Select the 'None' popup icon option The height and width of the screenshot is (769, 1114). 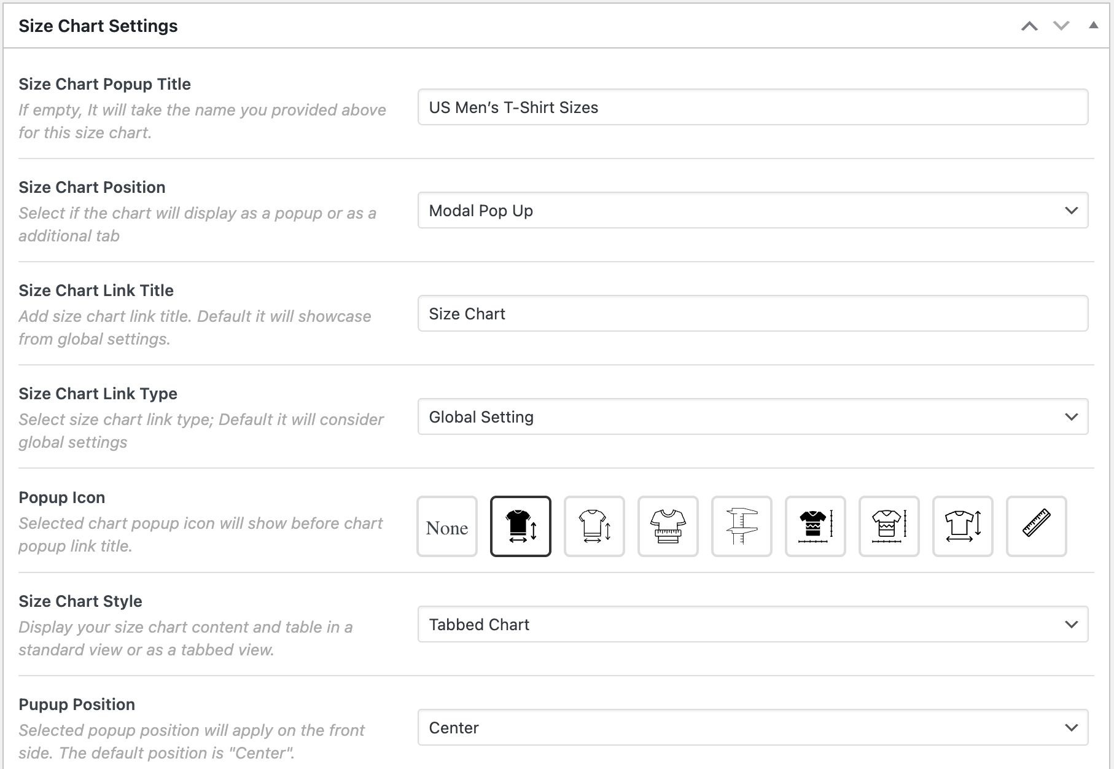point(446,526)
